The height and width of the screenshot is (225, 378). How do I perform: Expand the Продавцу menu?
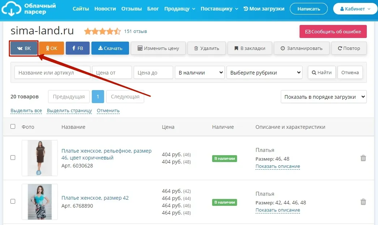(180, 9)
